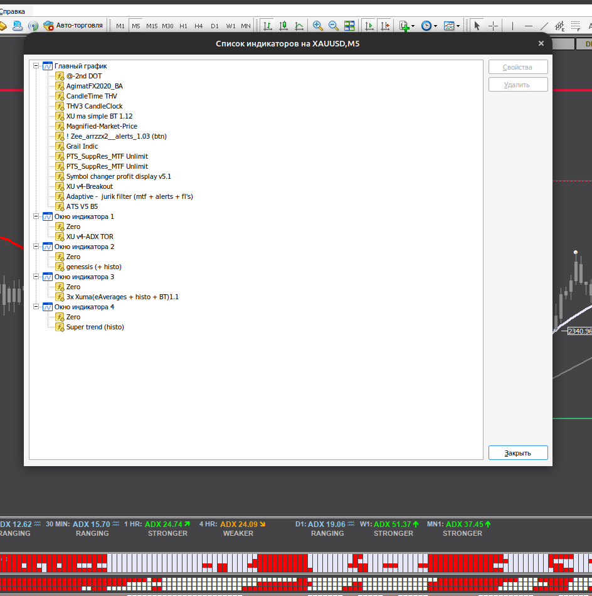Select Super trend (histo) indicator
The height and width of the screenshot is (596, 592).
point(95,327)
